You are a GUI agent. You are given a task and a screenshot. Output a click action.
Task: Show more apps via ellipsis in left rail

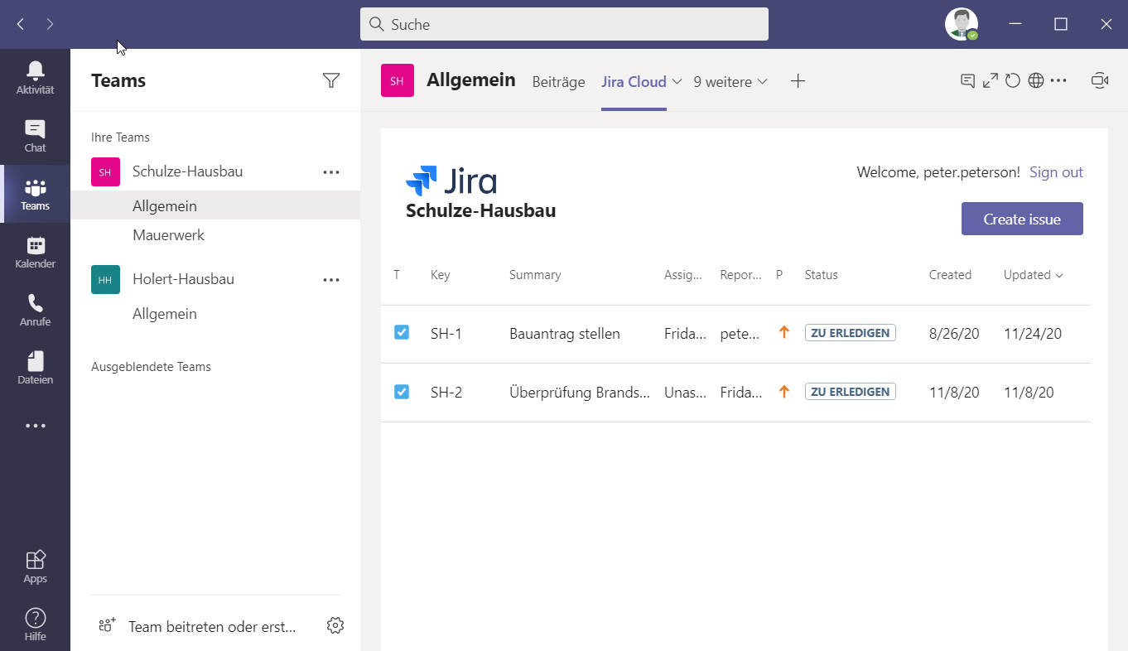pyautogui.click(x=35, y=426)
